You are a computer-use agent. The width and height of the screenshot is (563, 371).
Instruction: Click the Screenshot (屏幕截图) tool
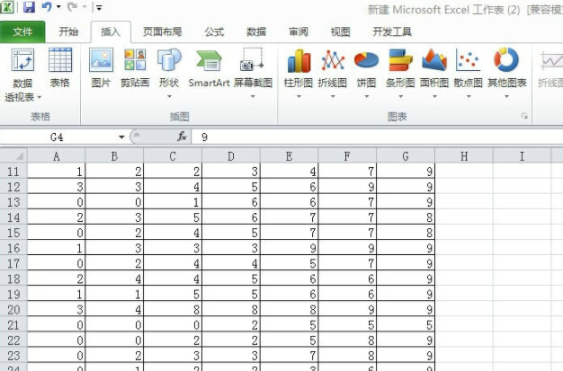point(253,74)
